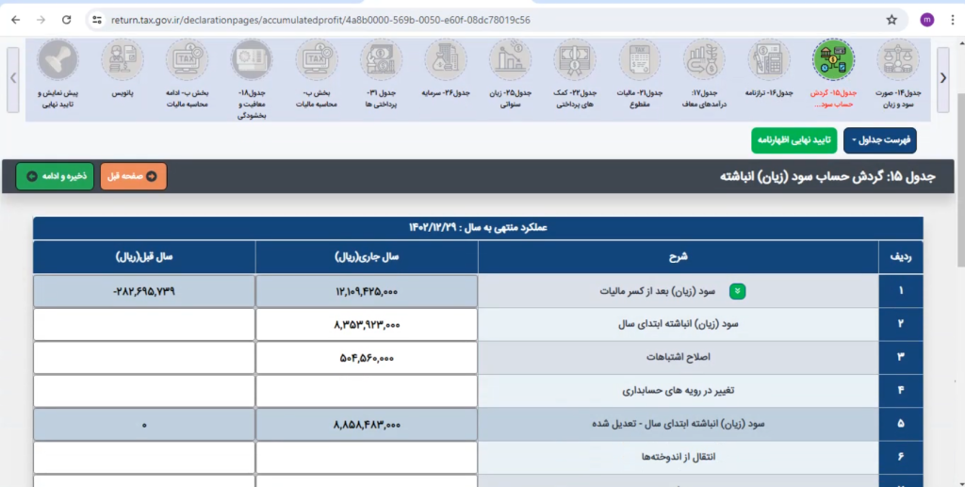The height and width of the screenshot is (487, 965).
Task: Click the عملکرد منتهی به سال ۱۴۰۲/۱۲/۲۹ header
Action: point(478,228)
